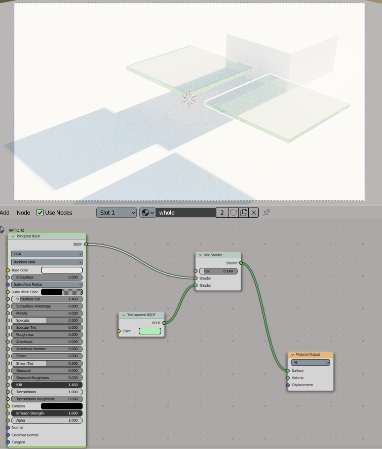
Task: Click the Material Output Volume socket
Action: click(288, 377)
